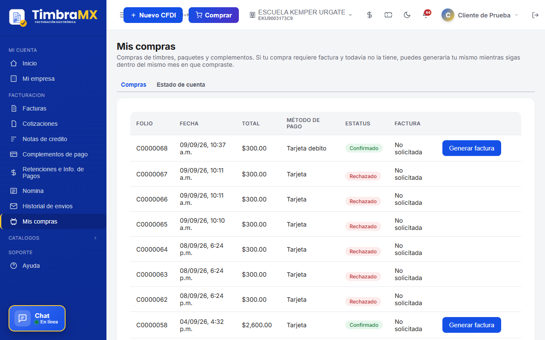The image size is (545, 340).
Task: Open the Nomina menu label
Action: pos(33,191)
